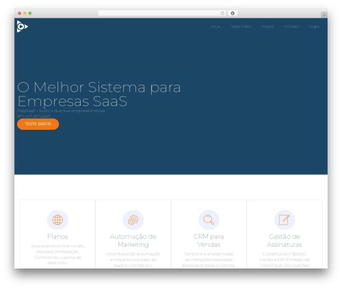This screenshot has height=289, width=342.
Task: Minimize window with the yellow button
Action: [x=25, y=13]
